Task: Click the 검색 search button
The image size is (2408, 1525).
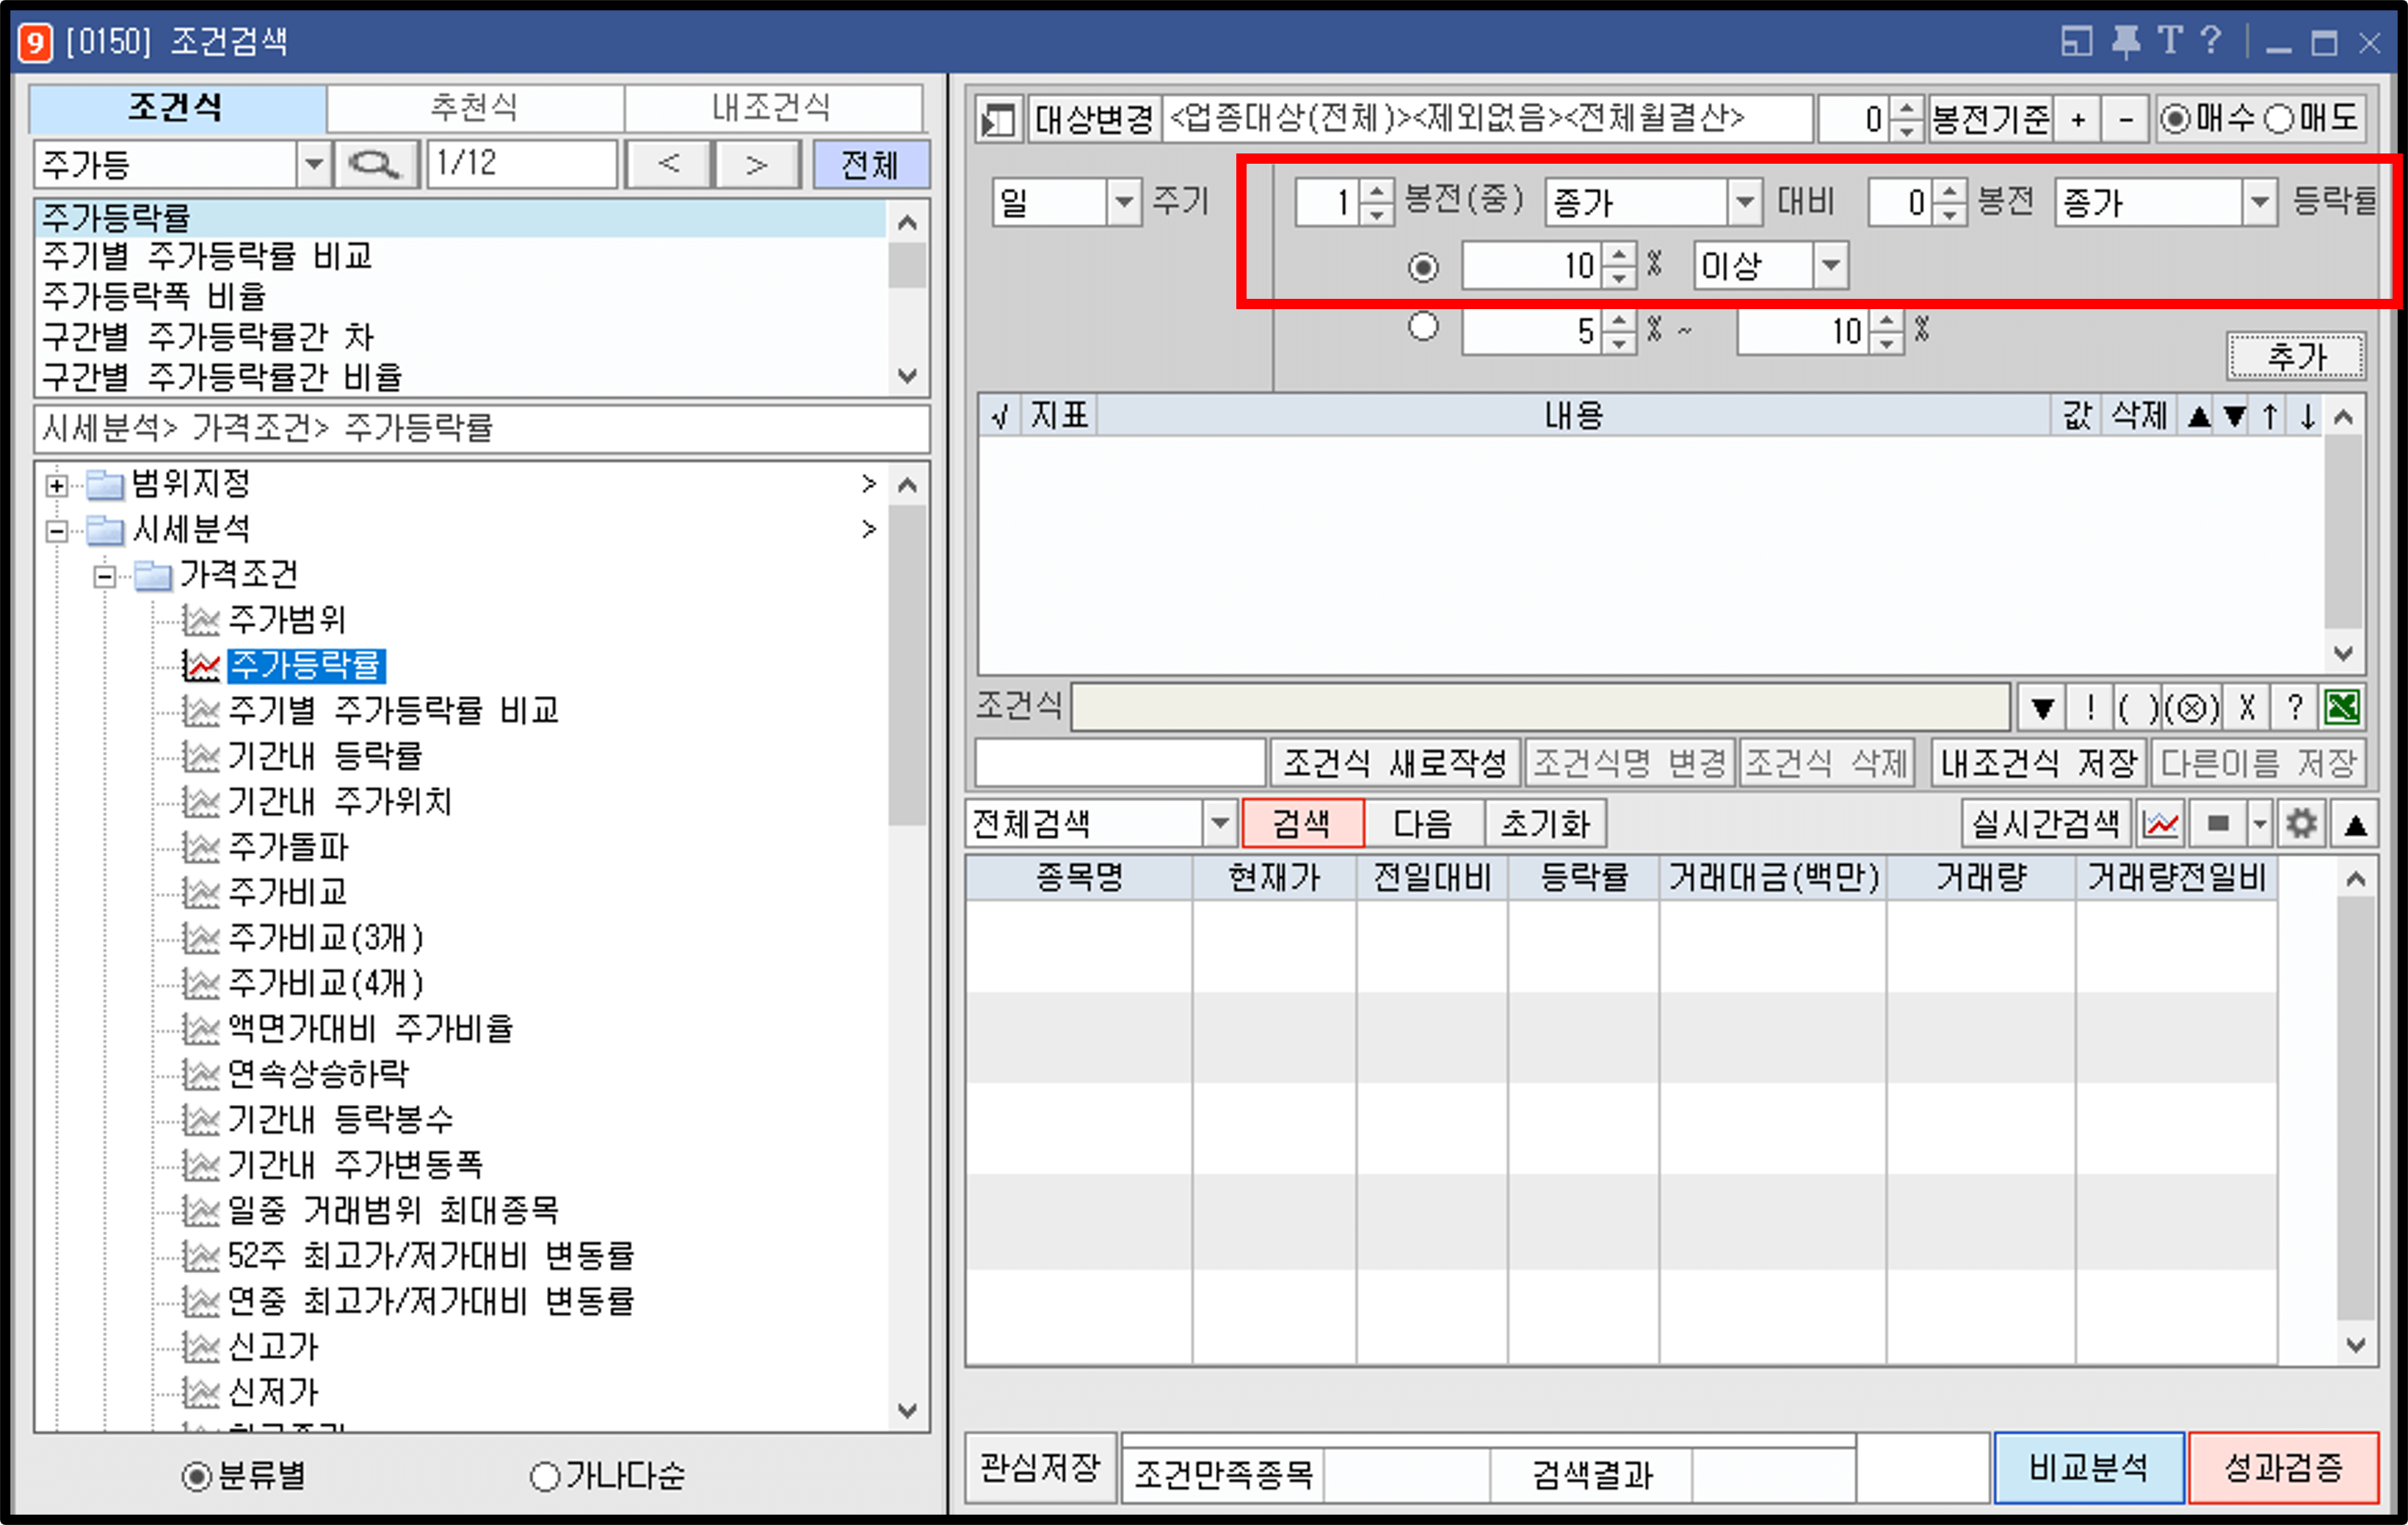Action: click(x=1303, y=823)
